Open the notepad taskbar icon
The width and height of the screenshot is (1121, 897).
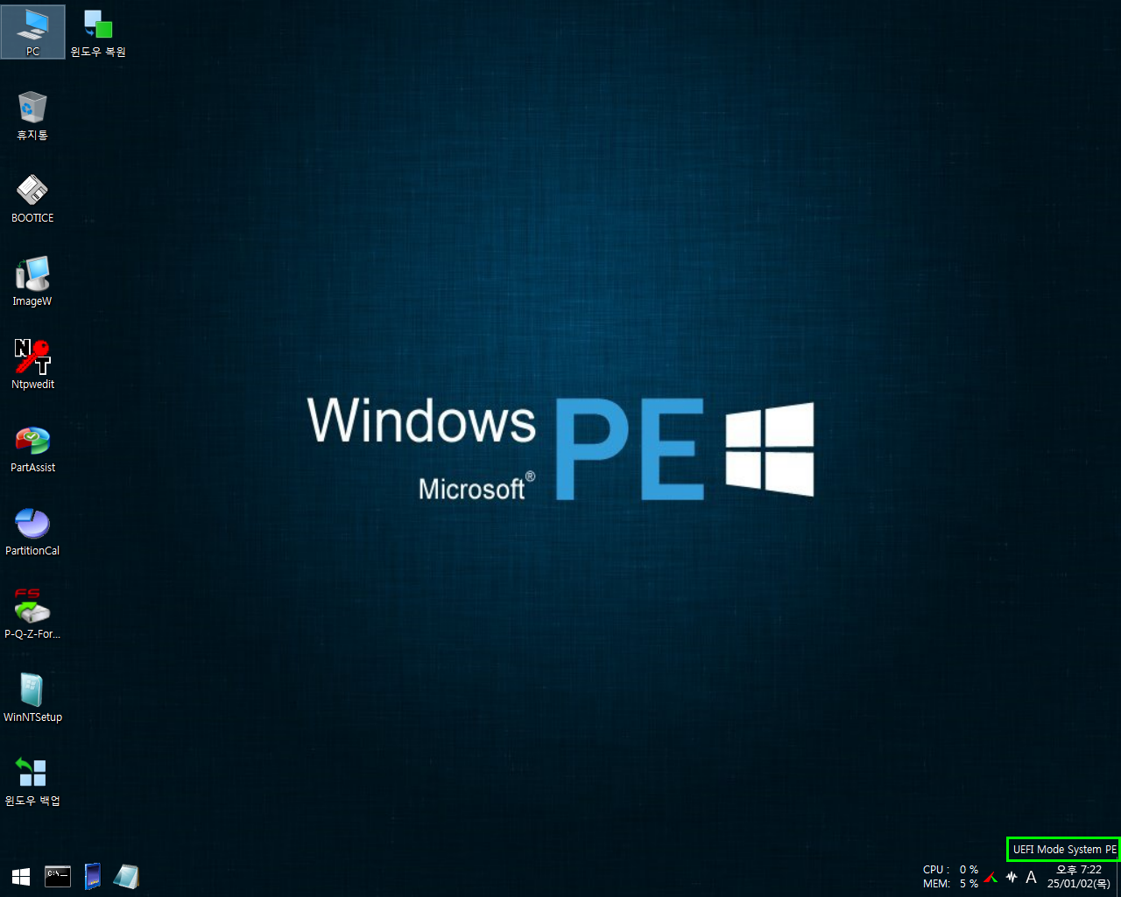pos(126,876)
